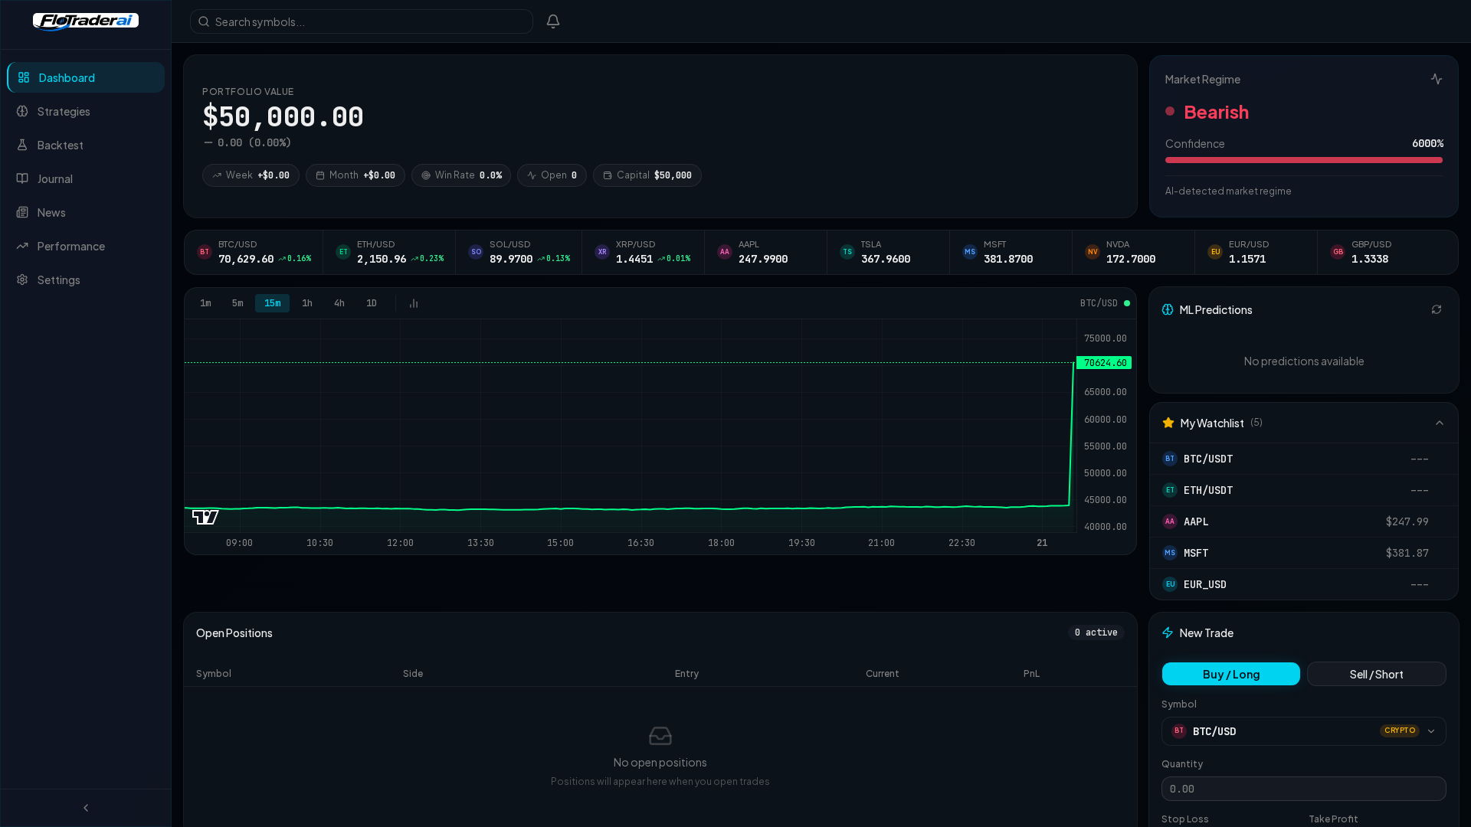Image resolution: width=1471 pixels, height=827 pixels.
Task: Switch to the Sell/Short side
Action: tap(1376, 674)
